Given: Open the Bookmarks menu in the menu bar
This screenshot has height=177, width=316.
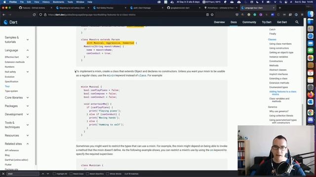Looking at the screenshot, I should coord(58,2).
